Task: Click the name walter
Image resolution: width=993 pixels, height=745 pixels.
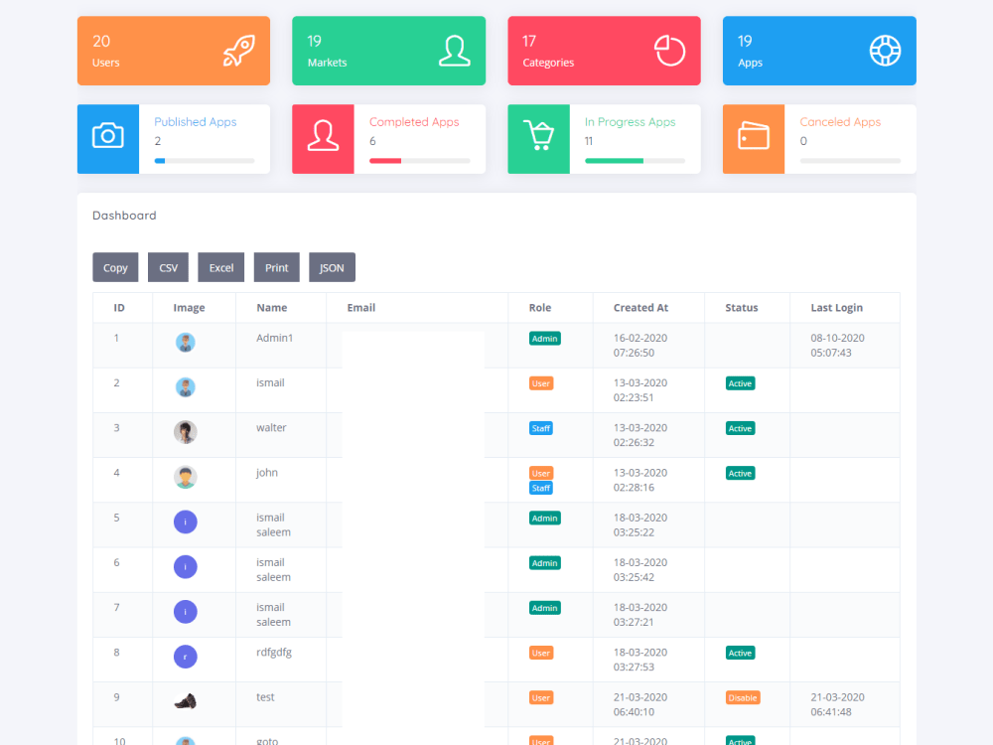Action: pos(271,427)
